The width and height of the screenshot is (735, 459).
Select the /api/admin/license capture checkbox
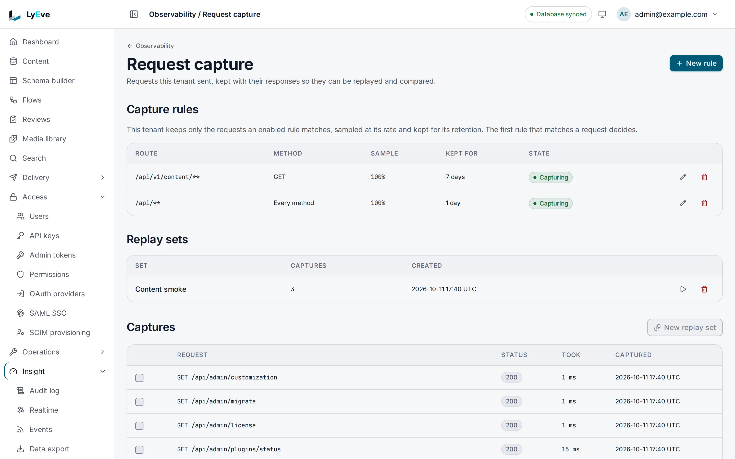(x=139, y=426)
